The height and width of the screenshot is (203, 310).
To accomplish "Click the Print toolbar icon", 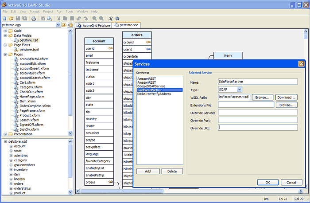I will pyautogui.click(x=34, y=18).
